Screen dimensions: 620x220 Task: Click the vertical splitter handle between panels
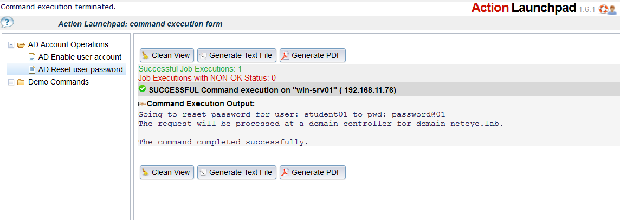132,190
